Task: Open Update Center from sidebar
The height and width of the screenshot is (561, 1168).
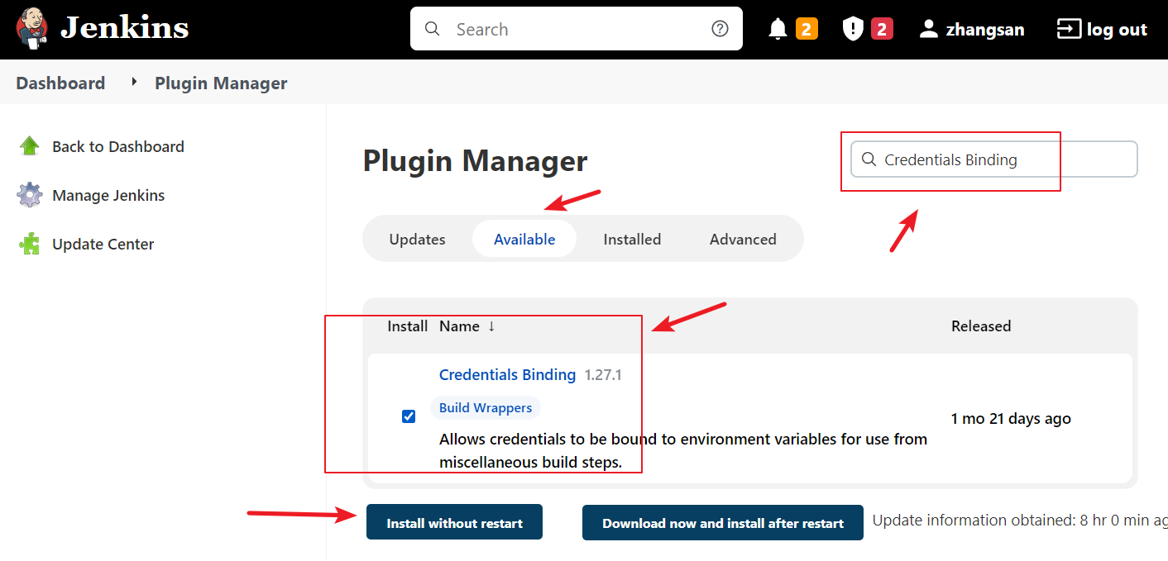Action: [103, 244]
